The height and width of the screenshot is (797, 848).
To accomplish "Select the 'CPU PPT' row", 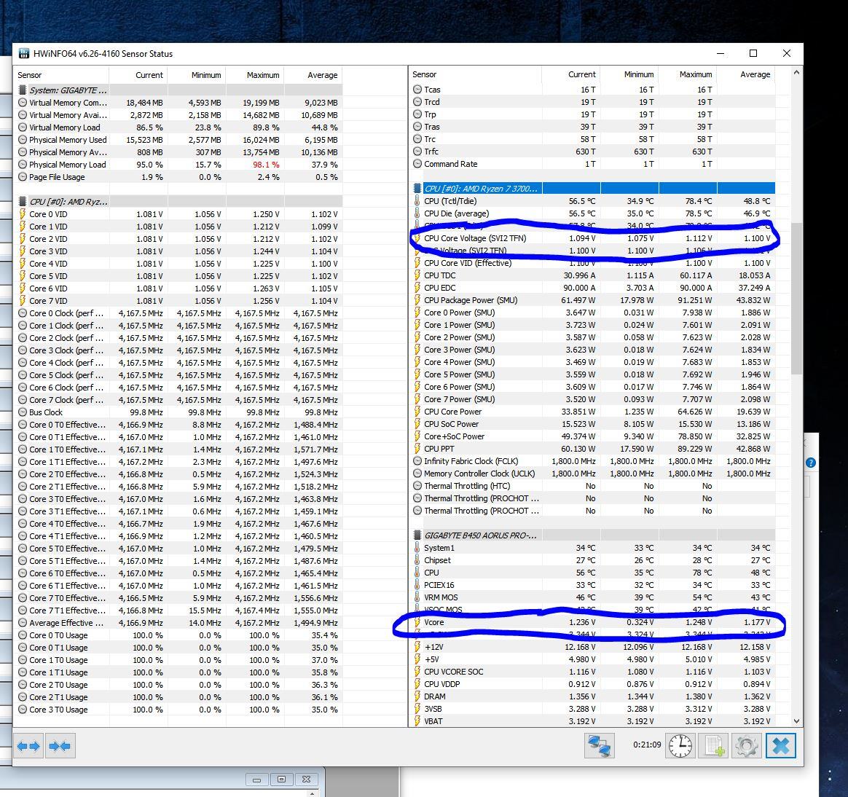I will pos(593,449).
